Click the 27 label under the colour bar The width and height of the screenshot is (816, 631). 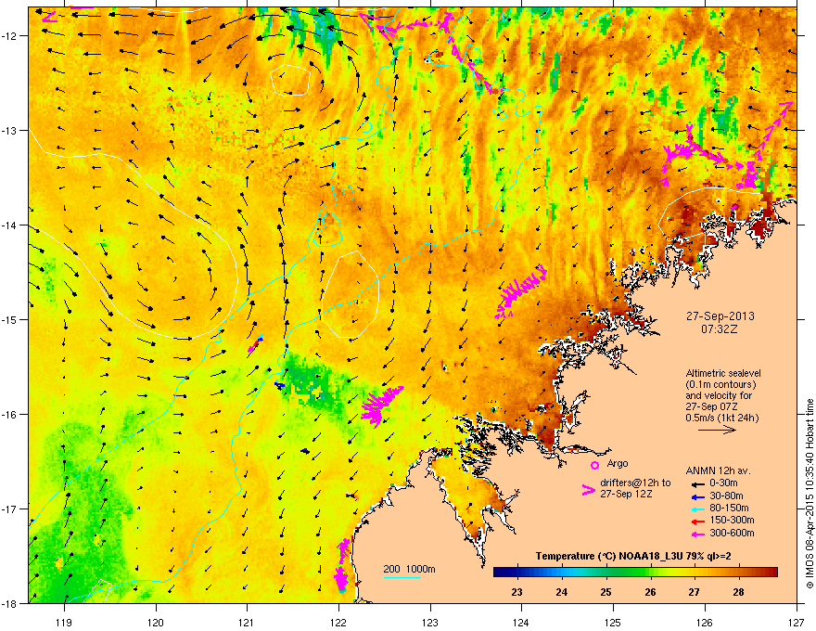(695, 592)
